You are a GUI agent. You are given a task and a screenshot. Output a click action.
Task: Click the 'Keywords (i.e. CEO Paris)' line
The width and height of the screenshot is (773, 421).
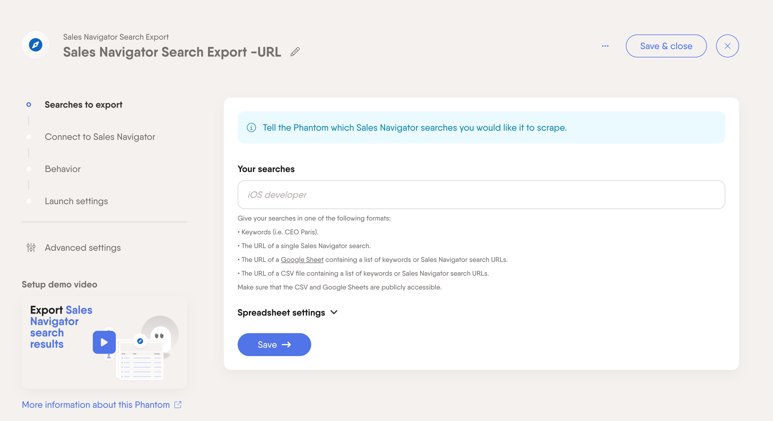[x=278, y=232]
